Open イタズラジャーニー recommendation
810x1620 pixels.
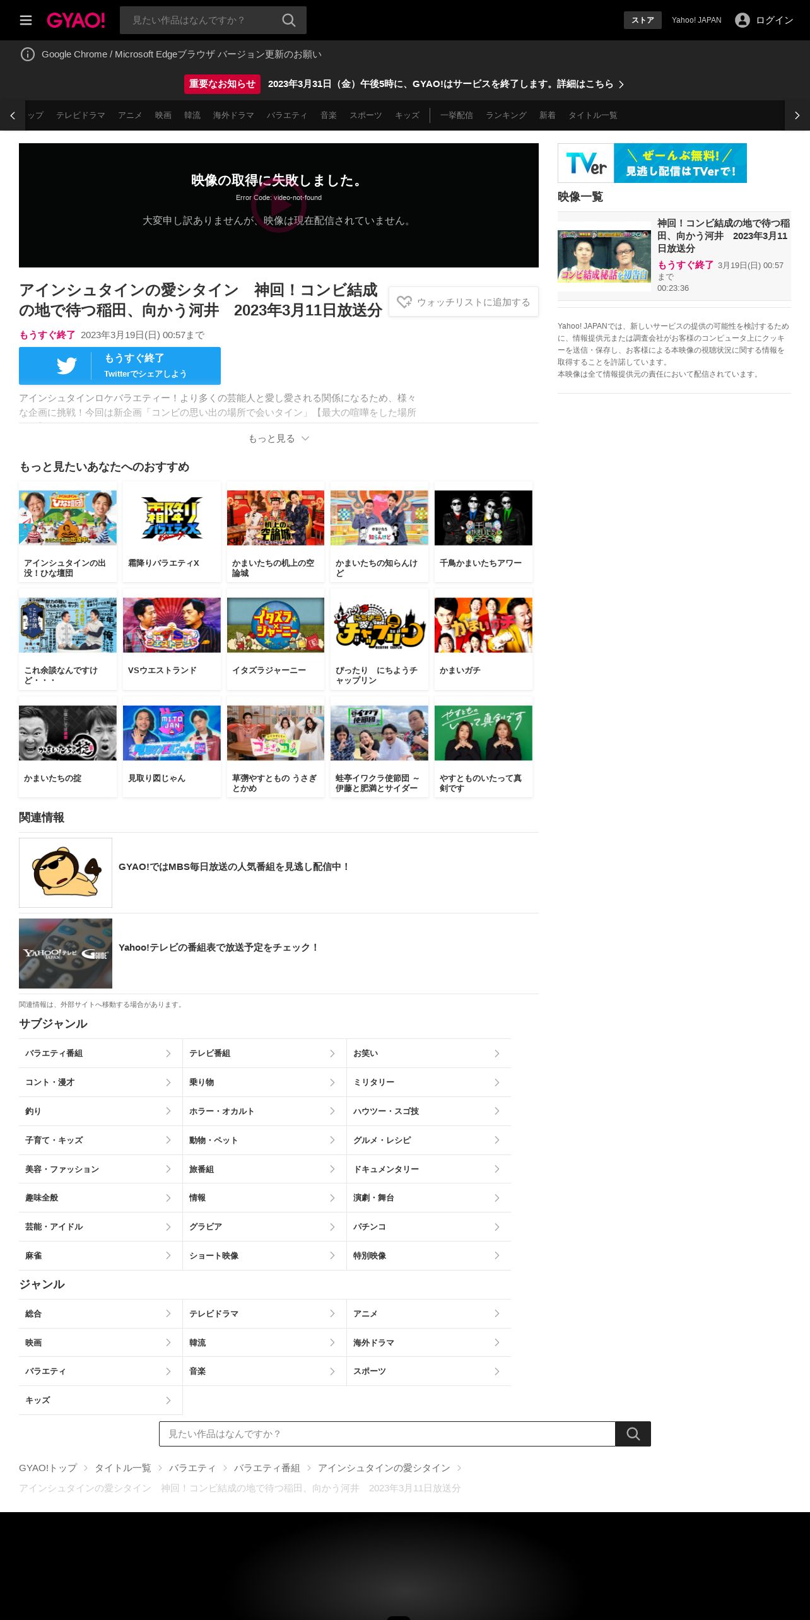(276, 639)
